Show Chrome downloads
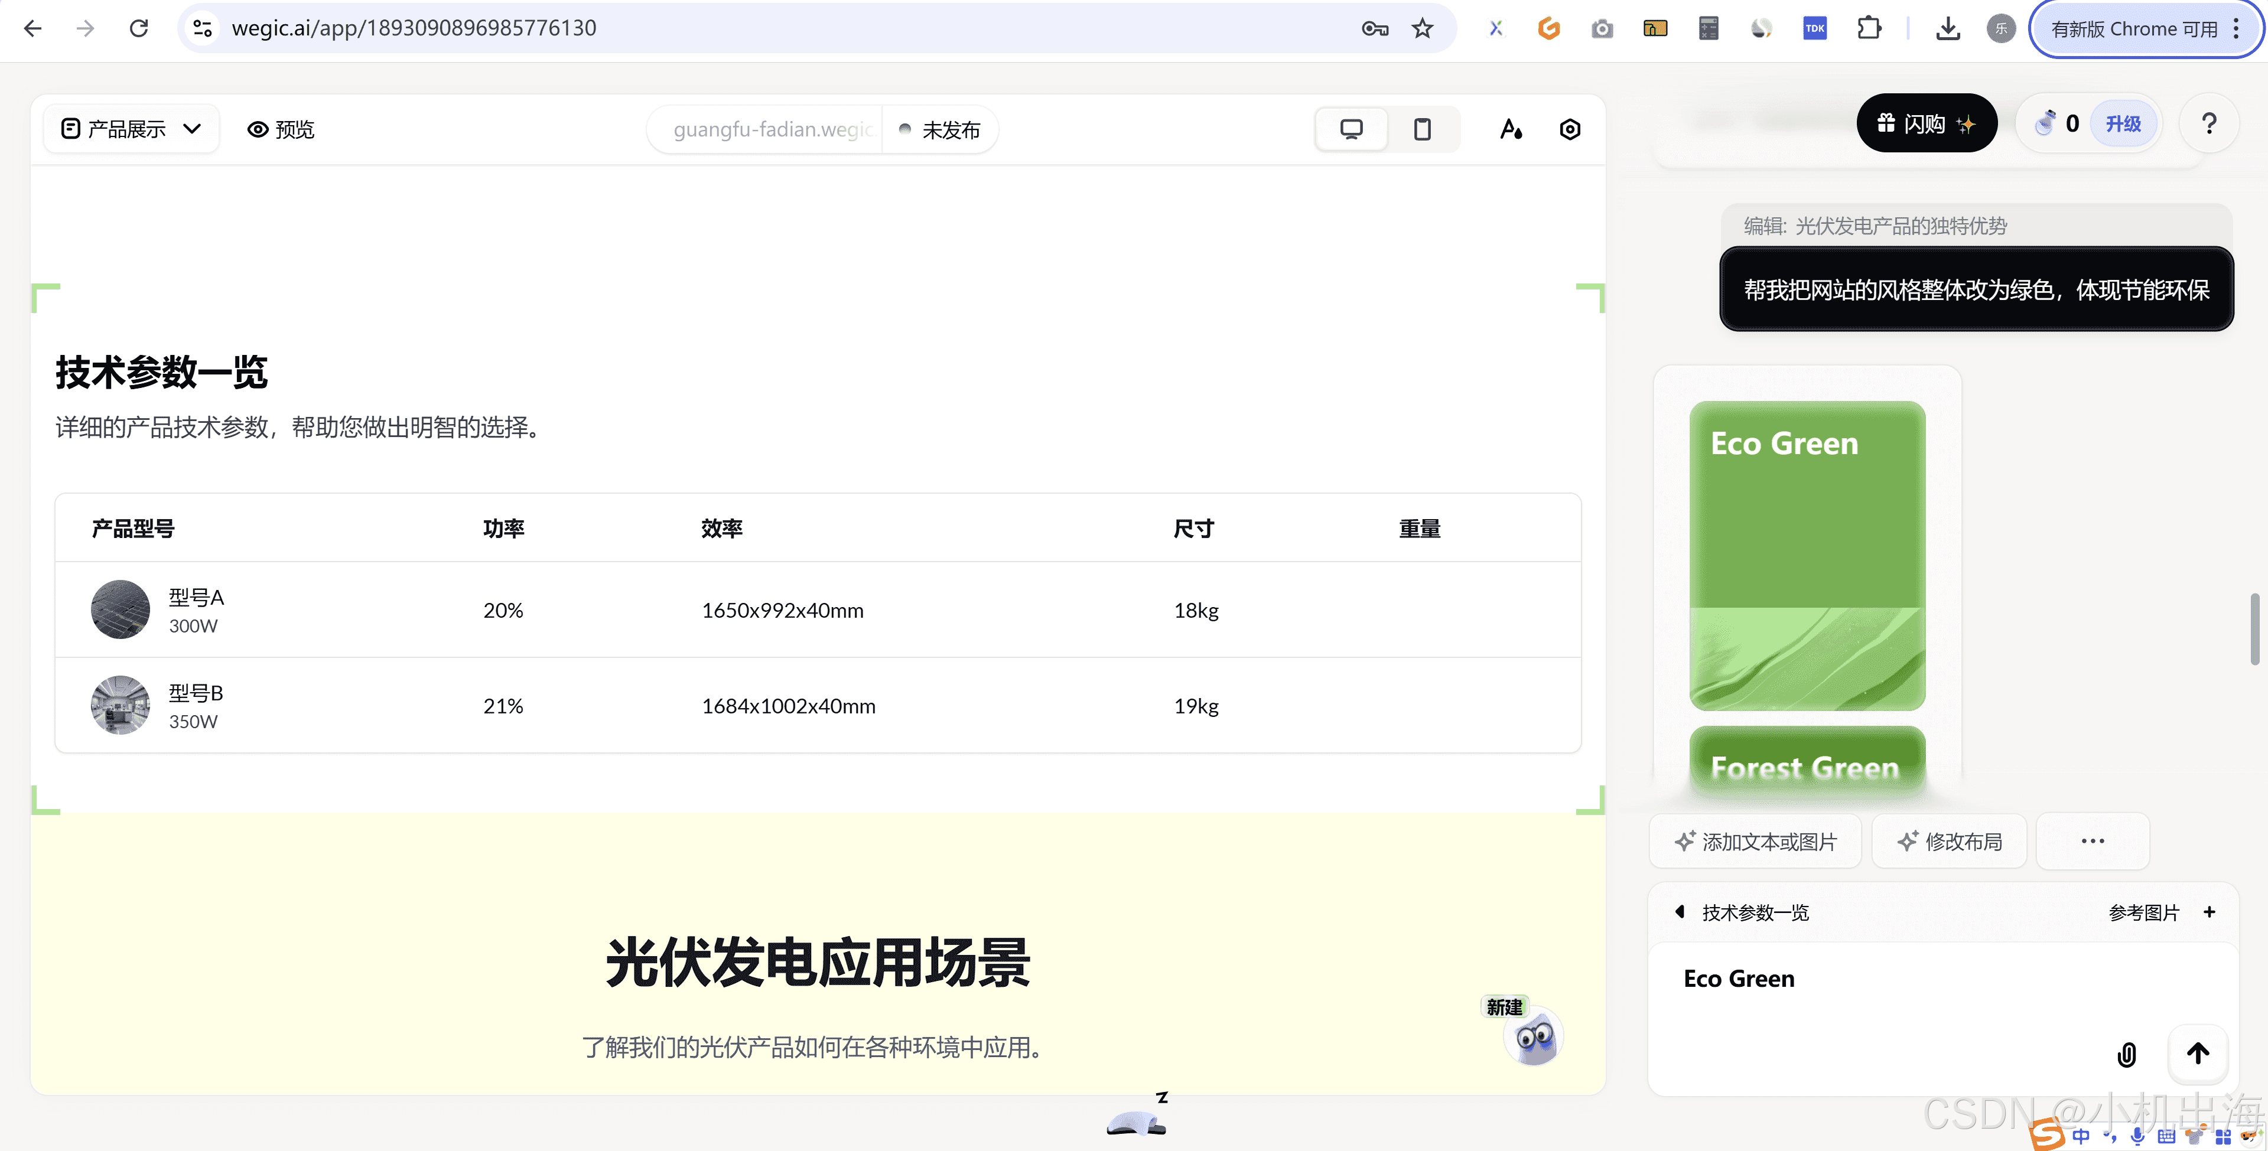Viewport: 2268px width, 1151px height. click(1948, 29)
